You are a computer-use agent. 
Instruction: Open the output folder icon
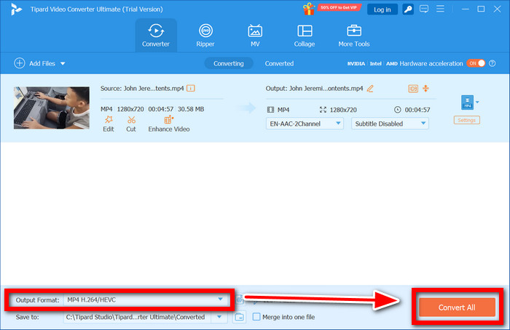tap(239, 317)
